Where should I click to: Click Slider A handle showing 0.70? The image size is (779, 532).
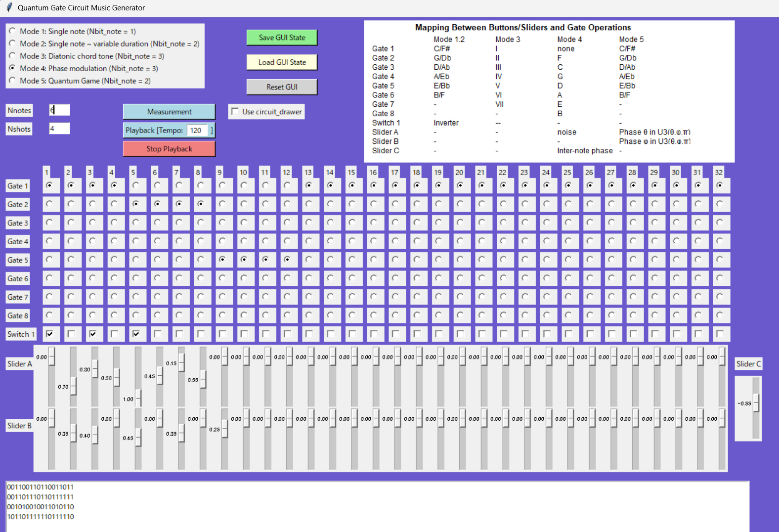(74, 387)
